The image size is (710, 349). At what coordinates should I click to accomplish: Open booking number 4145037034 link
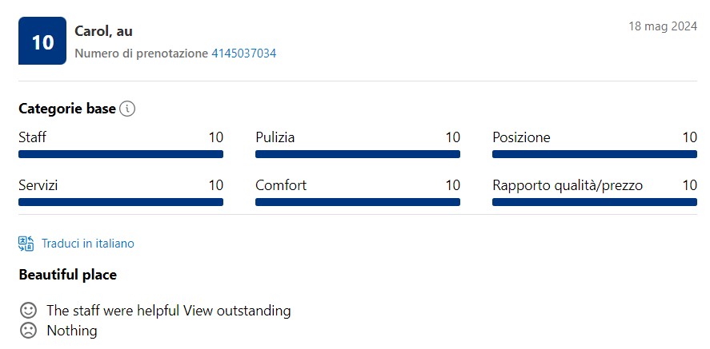tap(243, 54)
